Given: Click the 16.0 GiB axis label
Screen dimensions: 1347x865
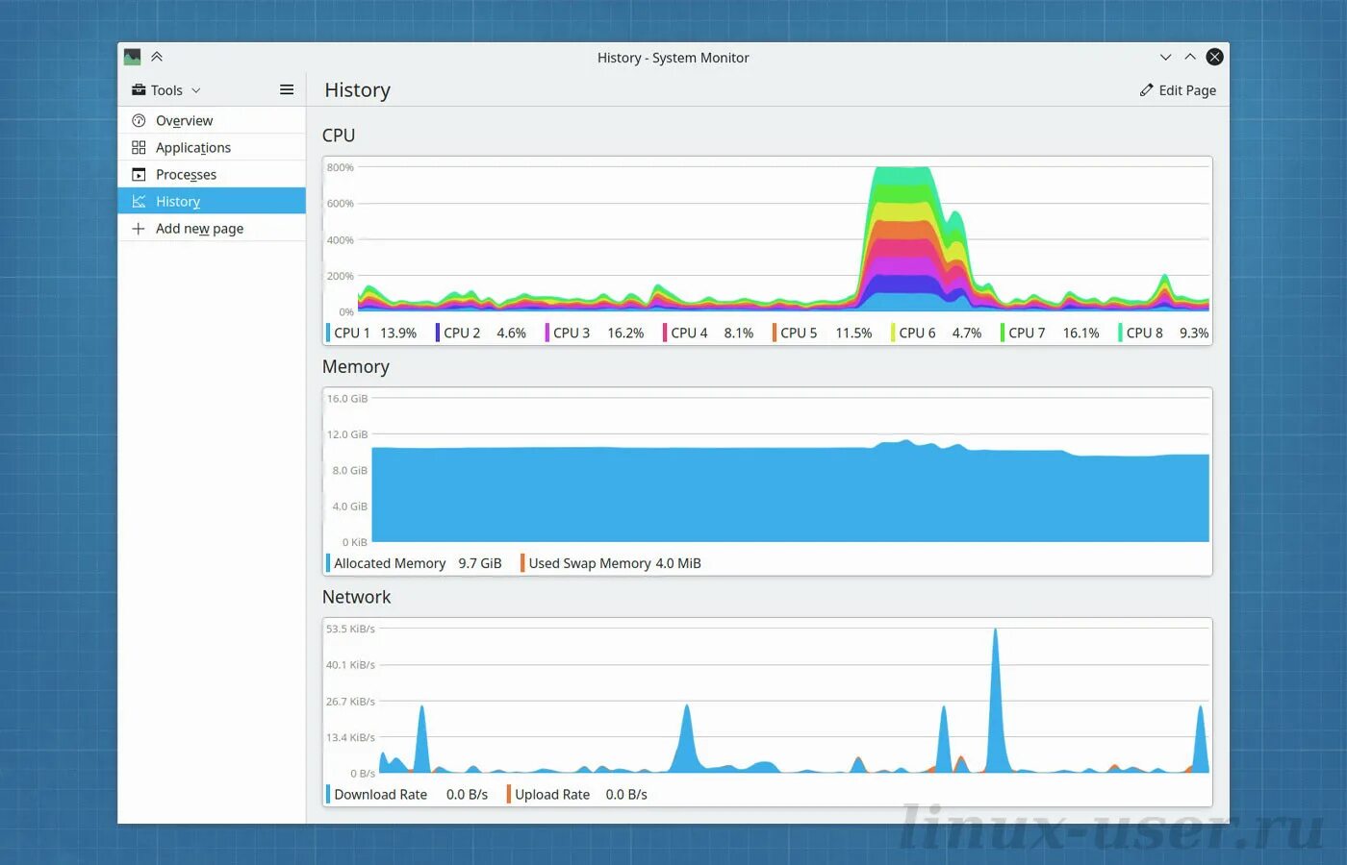Looking at the screenshot, I should (x=346, y=399).
